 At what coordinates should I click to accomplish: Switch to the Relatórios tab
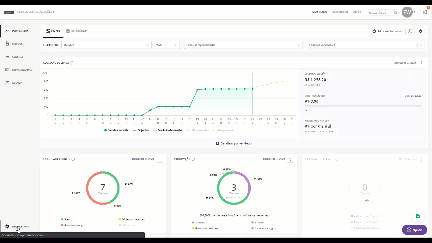77,31
